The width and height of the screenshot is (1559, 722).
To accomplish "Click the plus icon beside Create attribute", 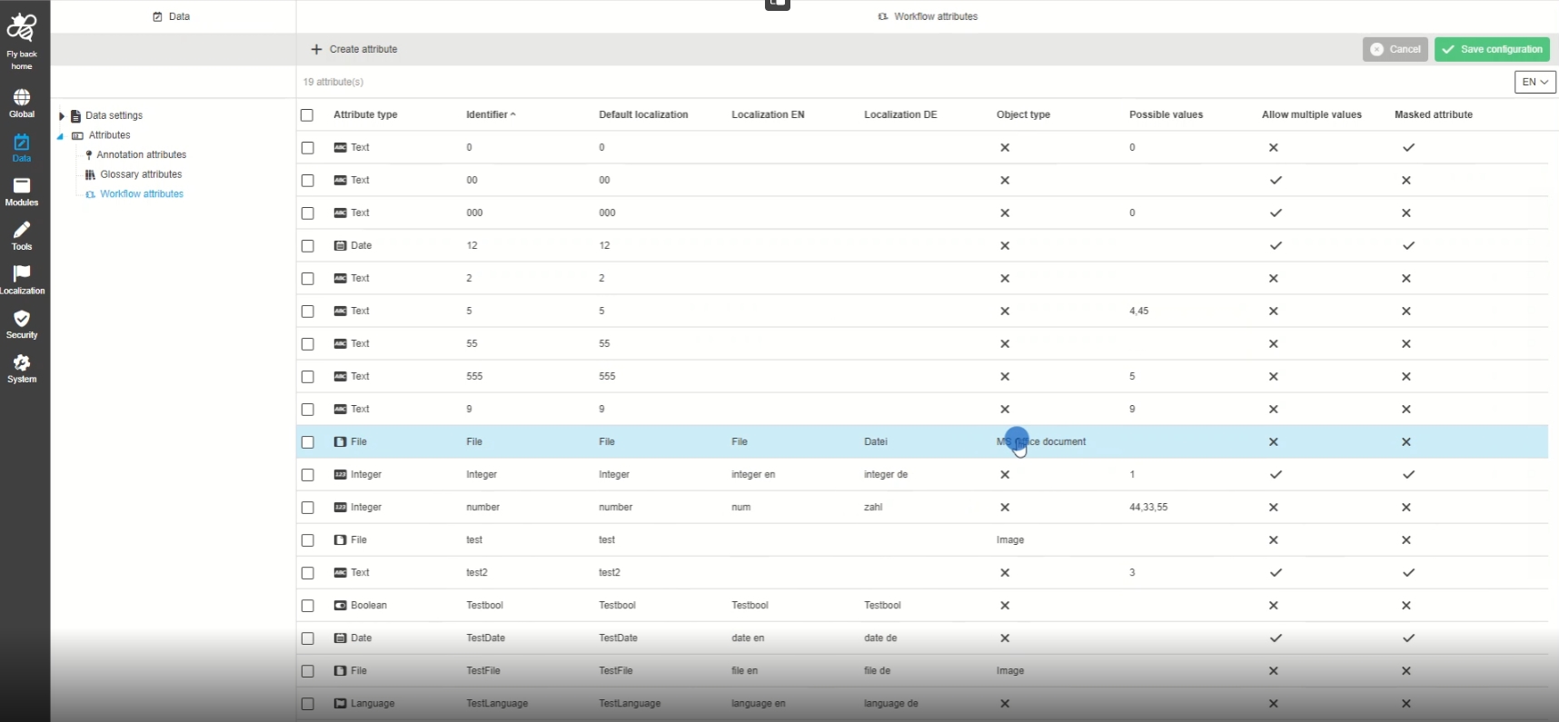I will click(x=316, y=49).
